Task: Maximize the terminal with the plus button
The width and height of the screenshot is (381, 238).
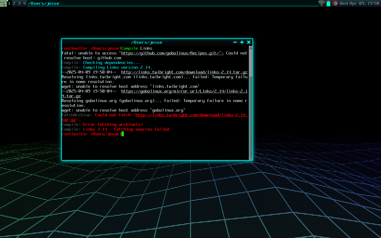Action: point(242,42)
